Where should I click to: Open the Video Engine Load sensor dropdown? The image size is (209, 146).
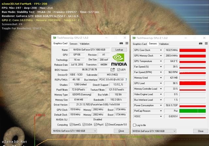pyautogui.click(x=161, y=94)
